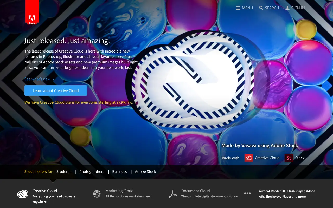The height and width of the screenshot is (208, 333).
Task: Click the Adobe logo
Action: [x=32, y=12]
